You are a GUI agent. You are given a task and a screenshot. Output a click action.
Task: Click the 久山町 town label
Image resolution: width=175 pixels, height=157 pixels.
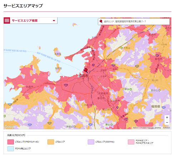pyautogui.click(x=109, y=59)
